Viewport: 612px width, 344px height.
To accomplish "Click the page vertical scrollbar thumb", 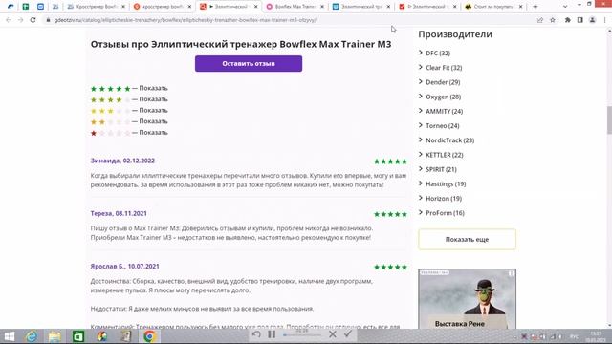I will pos(609,119).
